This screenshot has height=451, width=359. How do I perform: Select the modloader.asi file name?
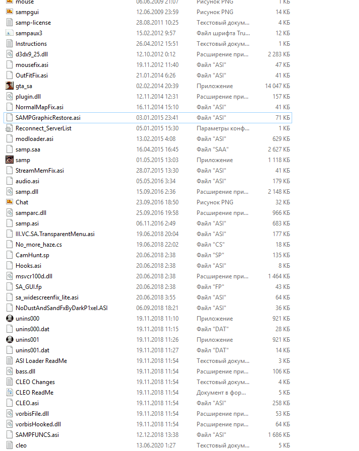pyautogui.click(x=34, y=139)
